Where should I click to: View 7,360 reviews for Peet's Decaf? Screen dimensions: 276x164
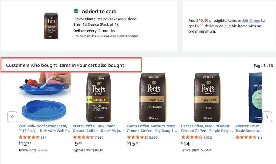(99, 138)
